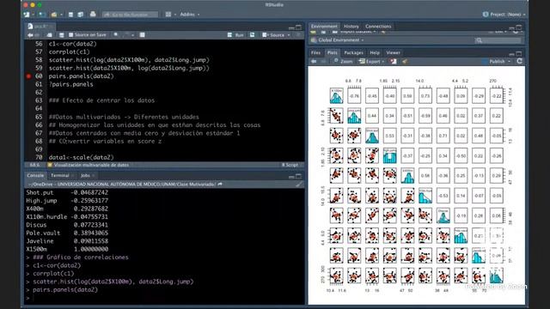Click the editor line 'corrplot(c1)'
Screen dimensions: 550x309
point(69,51)
